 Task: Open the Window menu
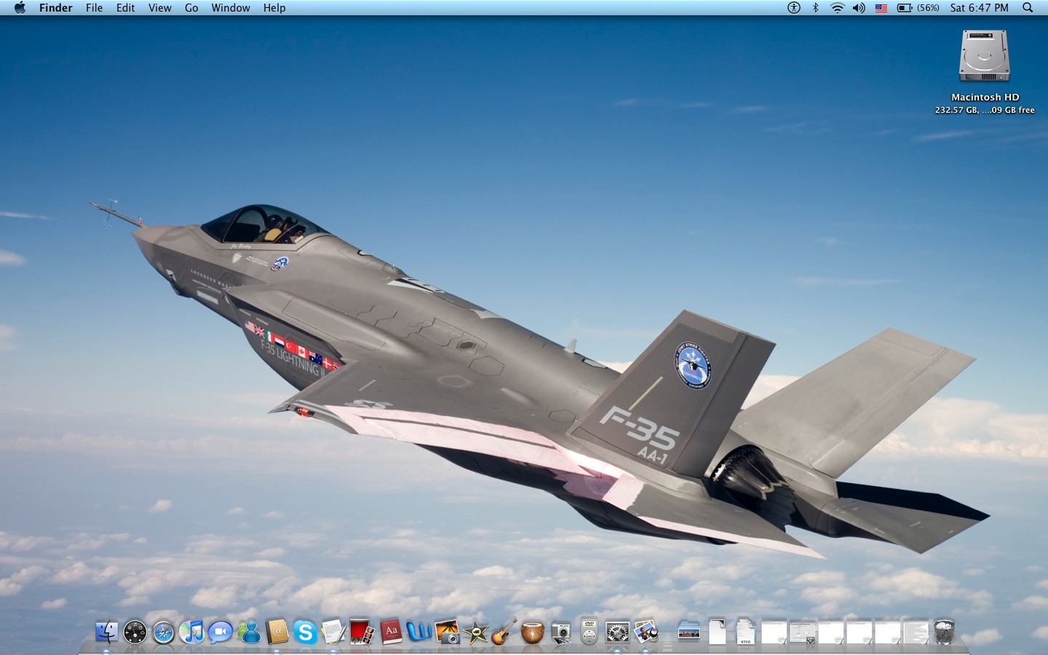click(231, 8)
